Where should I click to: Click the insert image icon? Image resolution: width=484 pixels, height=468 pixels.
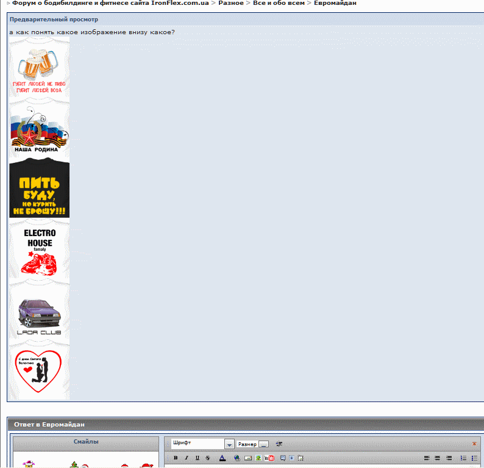[x=258, y=458]
